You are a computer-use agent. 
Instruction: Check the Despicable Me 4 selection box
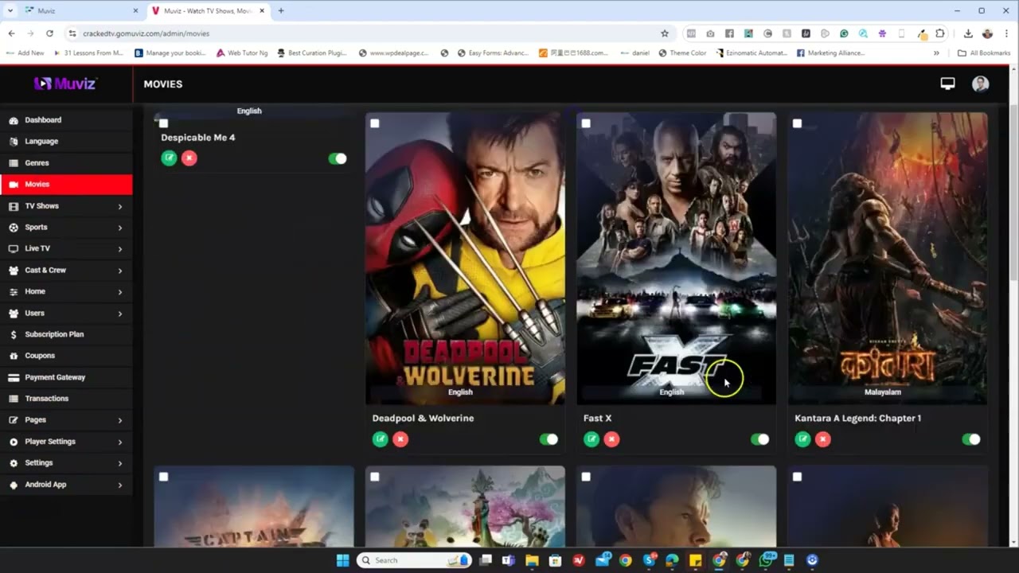click(x=163, y=123)
